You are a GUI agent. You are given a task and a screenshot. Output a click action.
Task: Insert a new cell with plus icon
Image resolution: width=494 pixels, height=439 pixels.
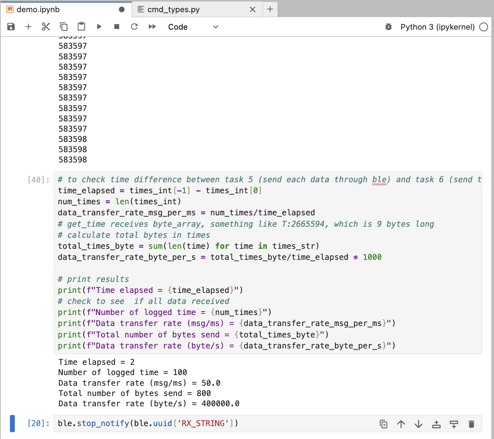[x=28, y=27]
